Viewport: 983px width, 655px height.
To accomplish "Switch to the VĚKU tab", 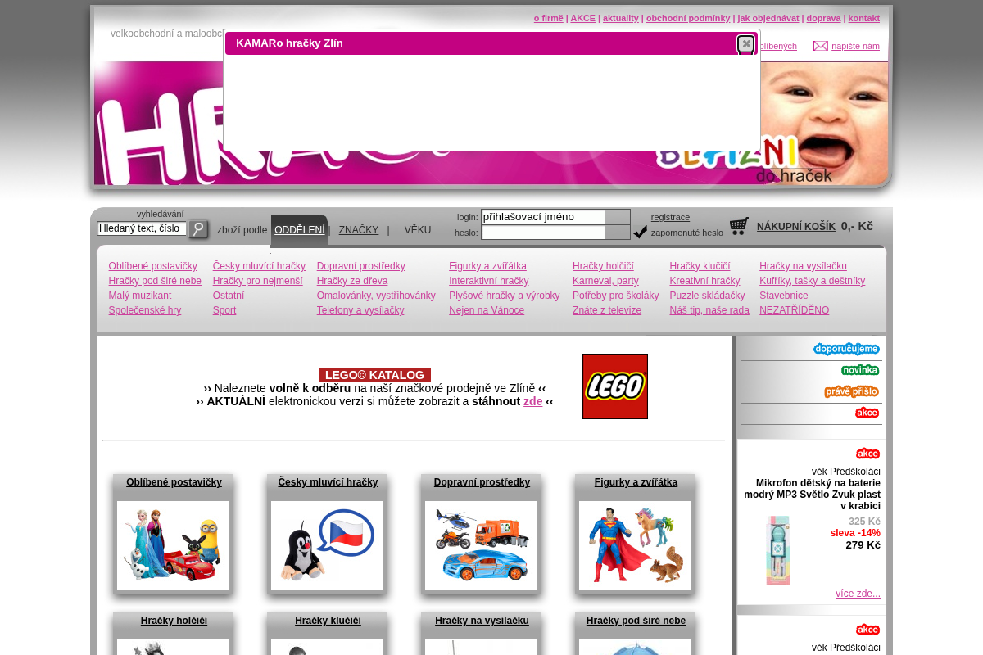I will tap(418, 230).
